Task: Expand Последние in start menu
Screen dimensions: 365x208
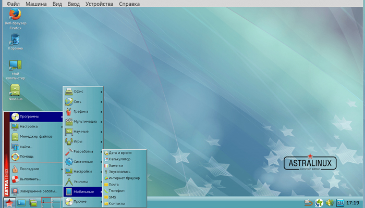Action: (36, 169)
